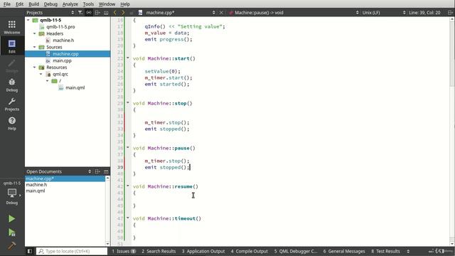Toggle synchronize with editor link icon
The width and height of the screenshot is (455, 256).
(89, 13)
